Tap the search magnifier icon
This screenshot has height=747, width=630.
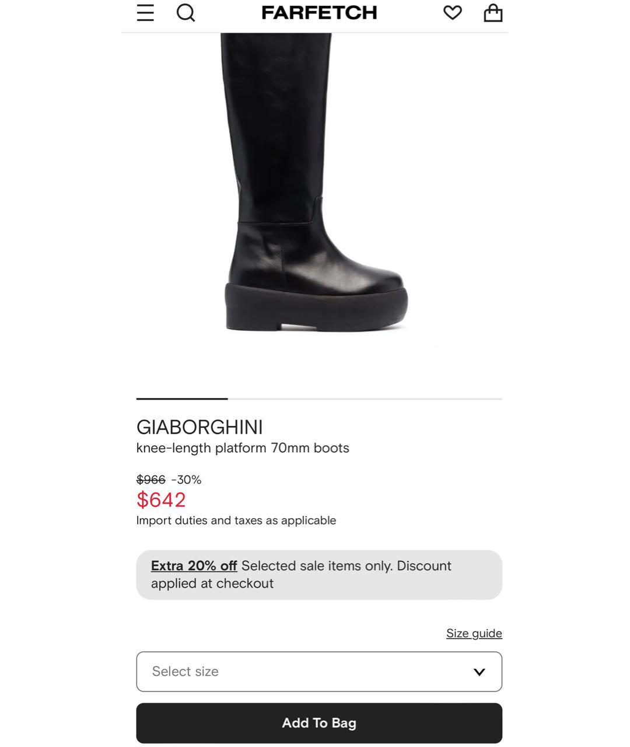[x=185, y=13]
